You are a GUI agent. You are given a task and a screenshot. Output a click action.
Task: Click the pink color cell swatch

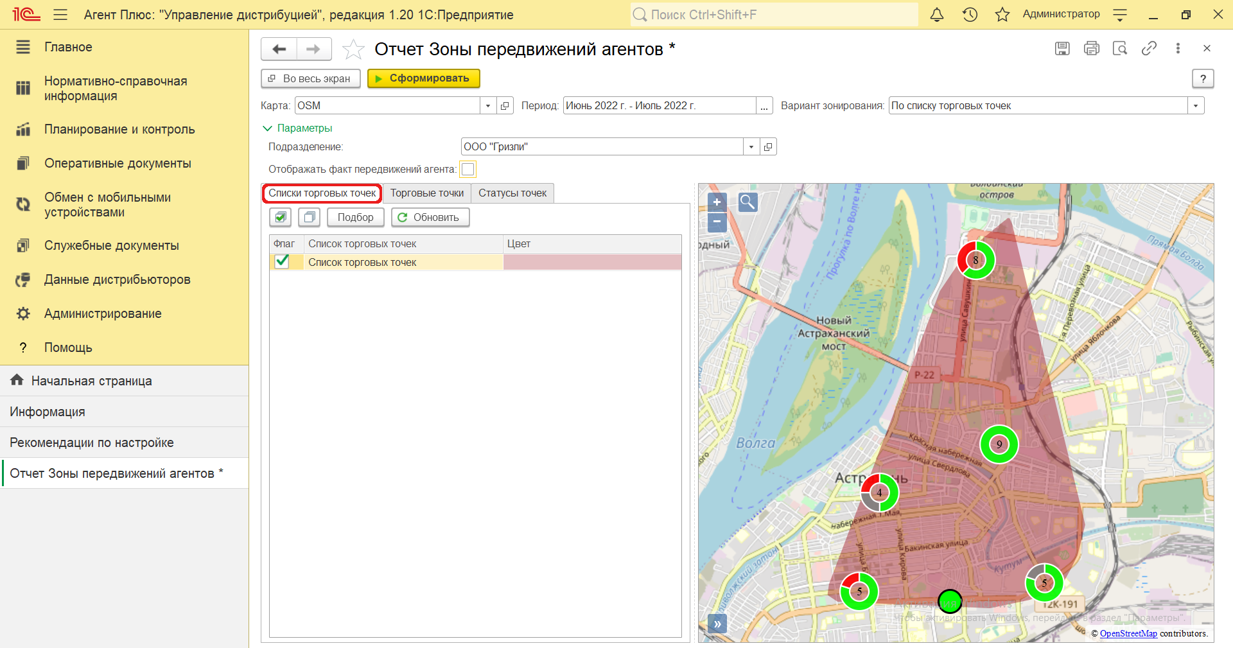(x=592, y=262)
